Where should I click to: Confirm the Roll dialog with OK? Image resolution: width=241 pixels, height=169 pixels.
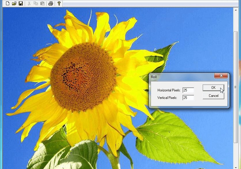213,88
